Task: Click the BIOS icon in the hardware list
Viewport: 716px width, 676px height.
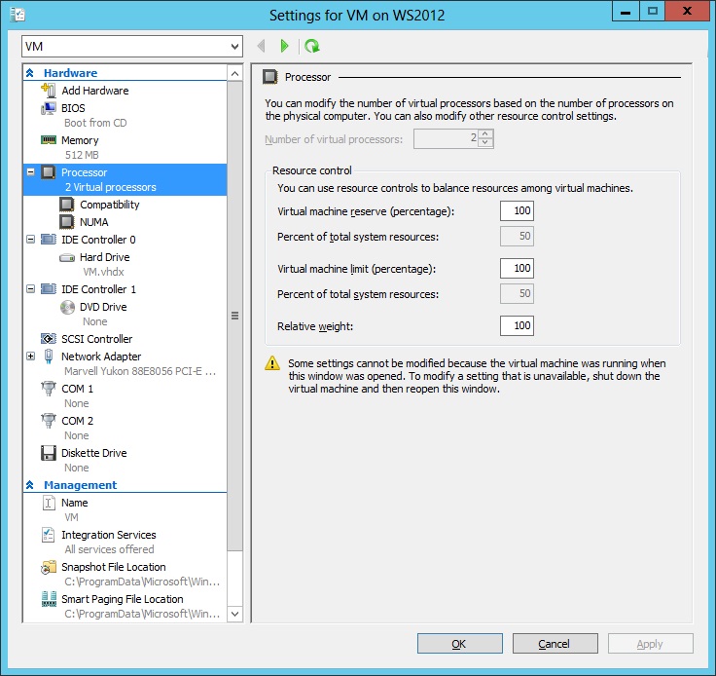Action: click(49, 108)
